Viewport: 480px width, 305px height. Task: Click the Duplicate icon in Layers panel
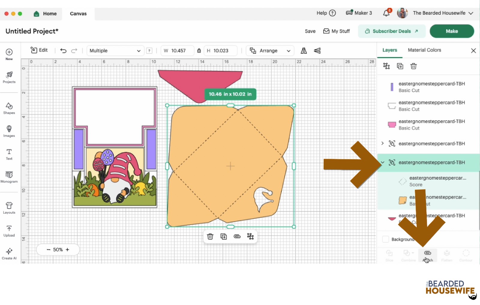[400, 66]
